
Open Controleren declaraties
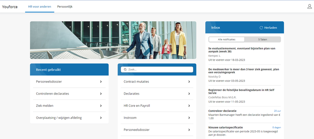point(69,94)
